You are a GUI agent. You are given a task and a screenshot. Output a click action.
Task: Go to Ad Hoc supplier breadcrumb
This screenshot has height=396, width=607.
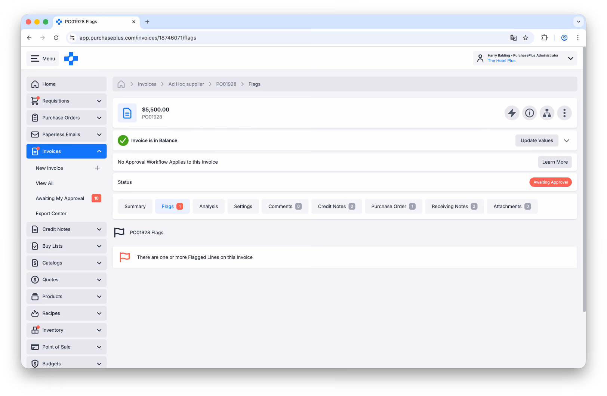(x=186, y=84)
